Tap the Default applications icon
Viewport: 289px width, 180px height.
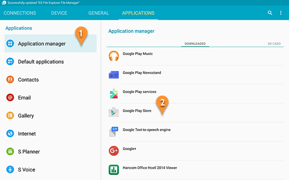pyautogui.click(x=10, y=61)
